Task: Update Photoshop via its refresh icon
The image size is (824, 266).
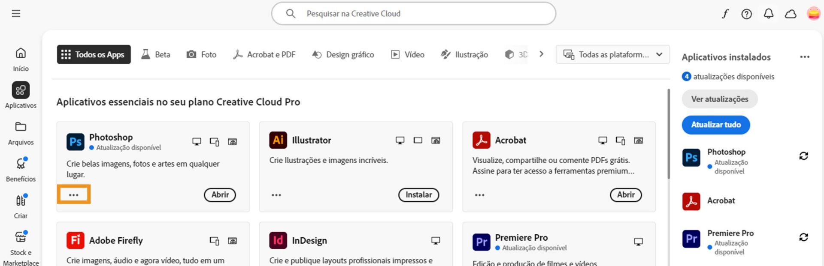Action: click(804, 156)
